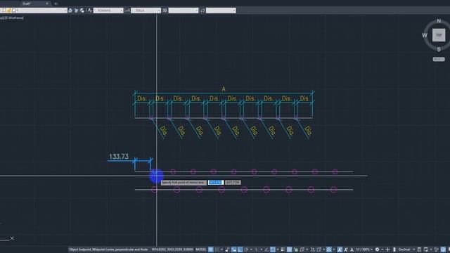Open the Decimal units dropdown

(406, 249)
